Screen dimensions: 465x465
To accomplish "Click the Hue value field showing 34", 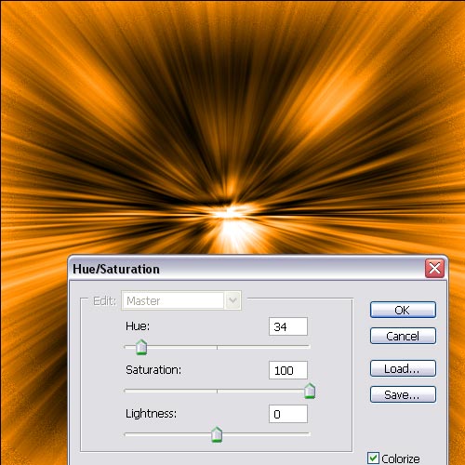I will pyautogui.click(x=288, y=326).
